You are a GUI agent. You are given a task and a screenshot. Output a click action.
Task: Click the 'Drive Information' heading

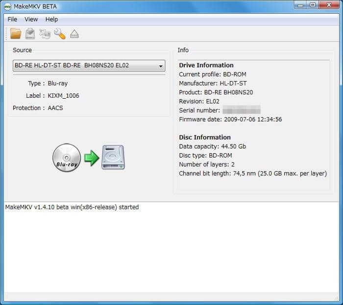tap(206, 65)
